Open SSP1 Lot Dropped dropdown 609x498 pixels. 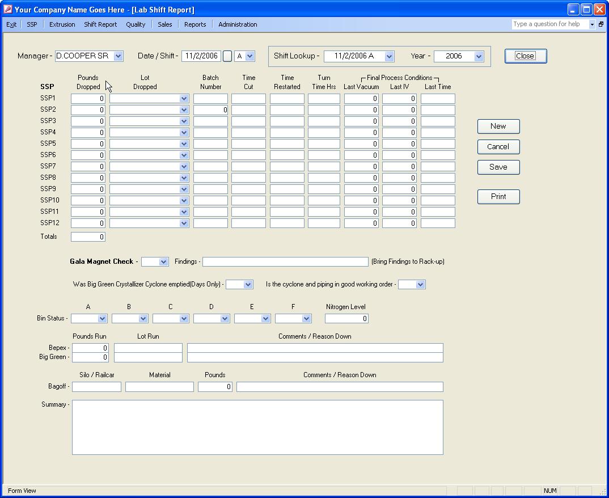pos(184,99)
